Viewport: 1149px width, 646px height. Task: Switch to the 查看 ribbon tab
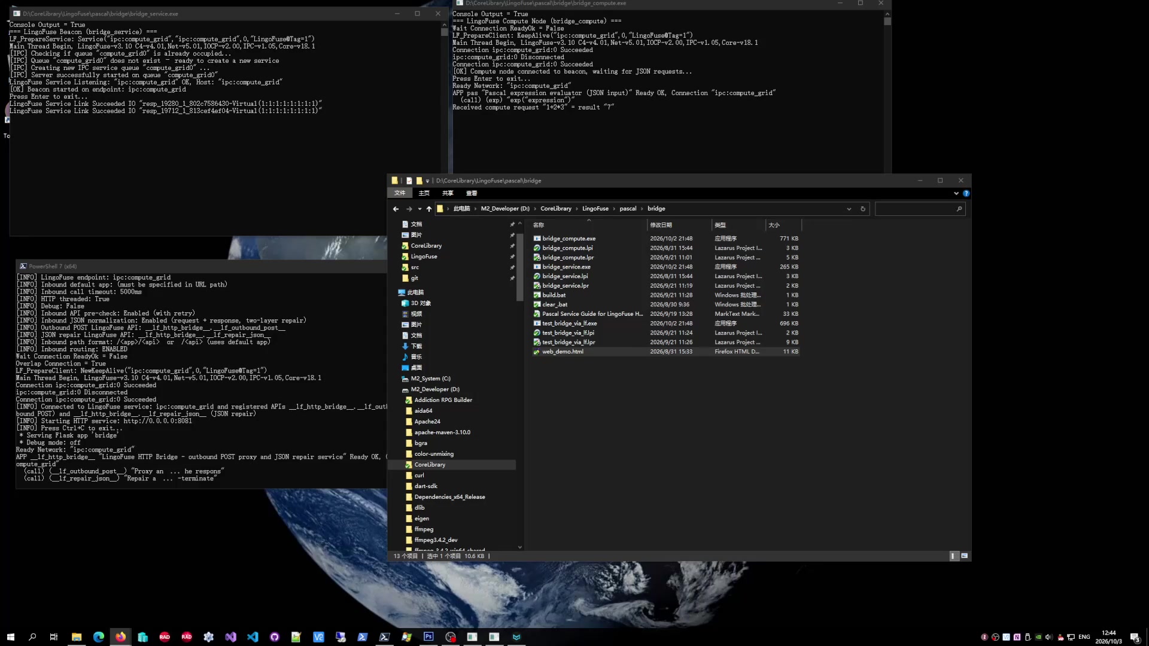tap(472, 193)
